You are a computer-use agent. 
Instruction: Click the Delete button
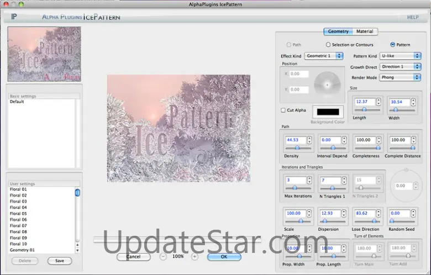[25, 261]
